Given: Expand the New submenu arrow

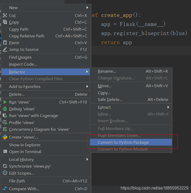Looking at the screenshot, I should tap(87, 8).
